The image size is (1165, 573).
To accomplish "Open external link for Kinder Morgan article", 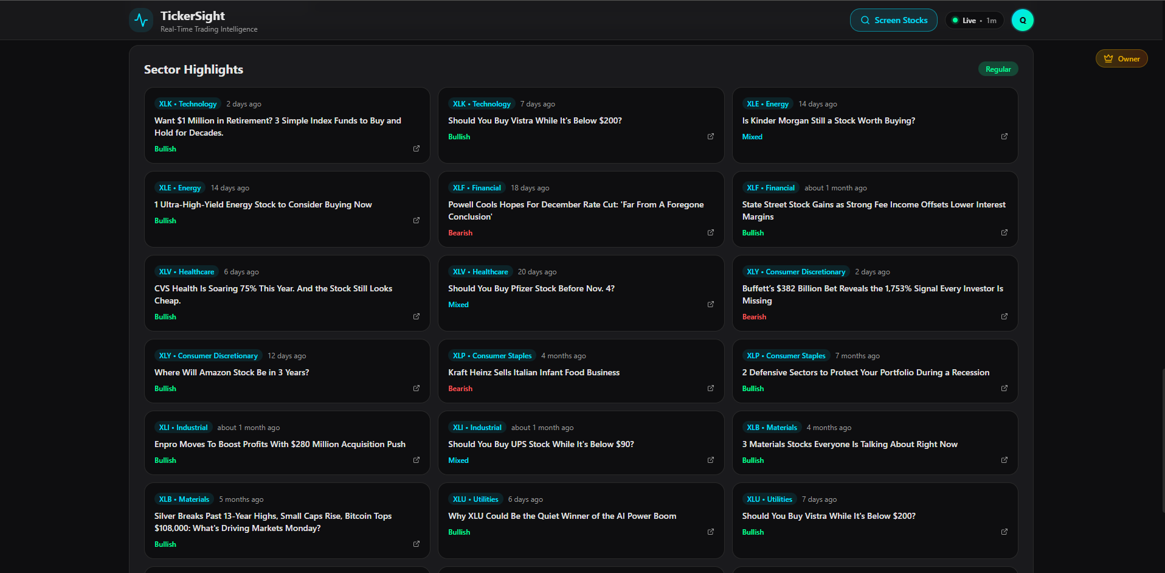I will pos(1004,136).
